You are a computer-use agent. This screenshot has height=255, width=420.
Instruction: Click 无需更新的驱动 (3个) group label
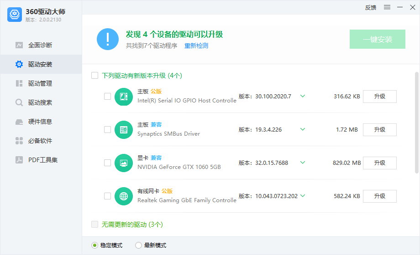pyautogui.click(x=132, y=224)
